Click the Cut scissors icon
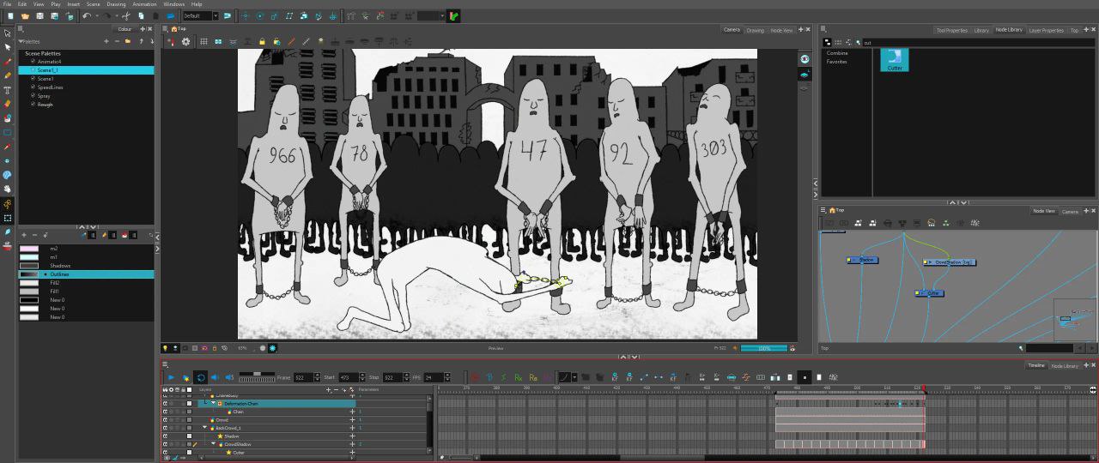This screenshot has height=463, width=1099. tap(126, 15)
